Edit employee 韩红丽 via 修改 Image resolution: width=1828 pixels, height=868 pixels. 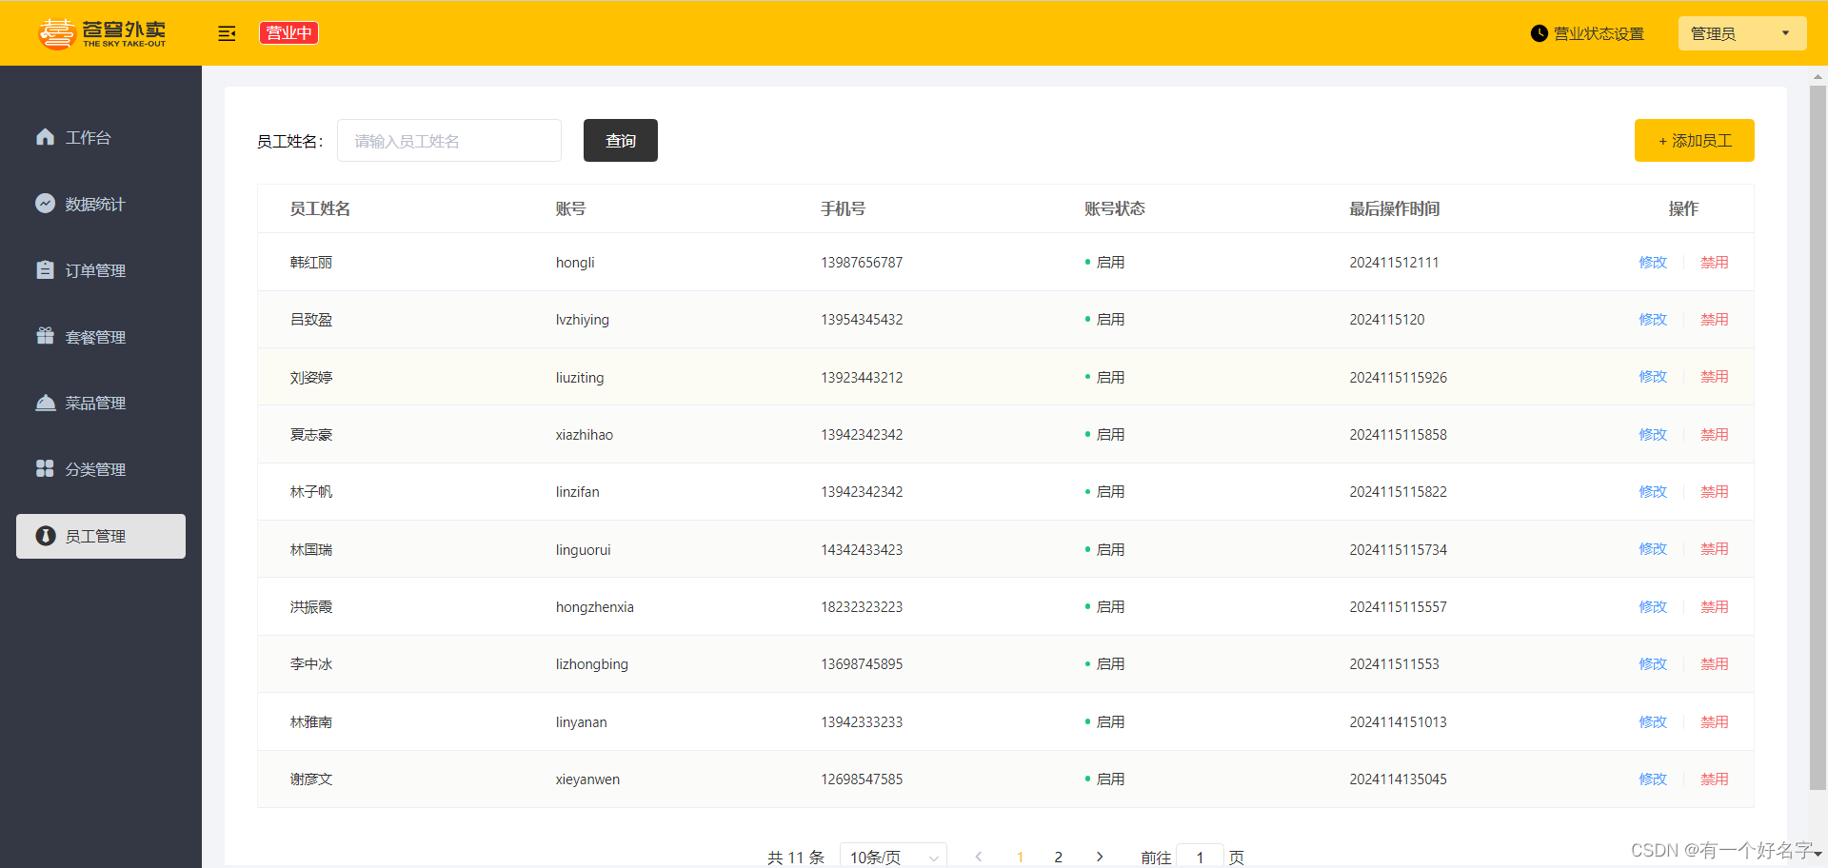1653,262
